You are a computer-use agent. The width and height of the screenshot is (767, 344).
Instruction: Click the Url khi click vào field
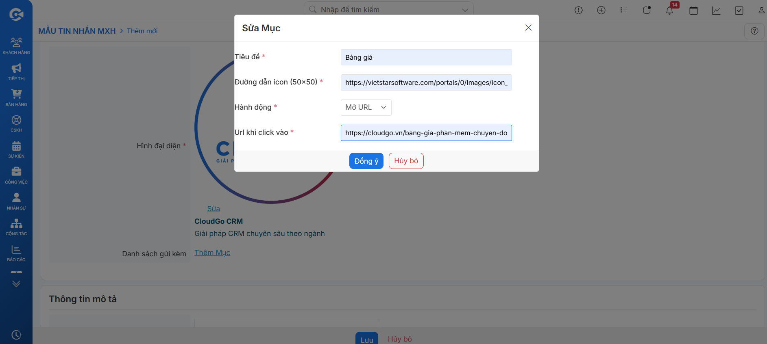(x=426, y=133)
